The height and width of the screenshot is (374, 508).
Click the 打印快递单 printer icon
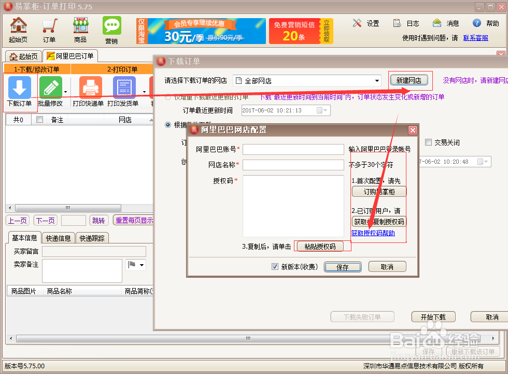point(90,88)
